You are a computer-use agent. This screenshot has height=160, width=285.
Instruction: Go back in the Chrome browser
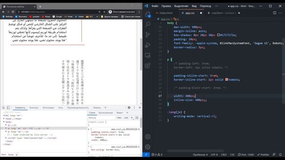pos(4,12)
